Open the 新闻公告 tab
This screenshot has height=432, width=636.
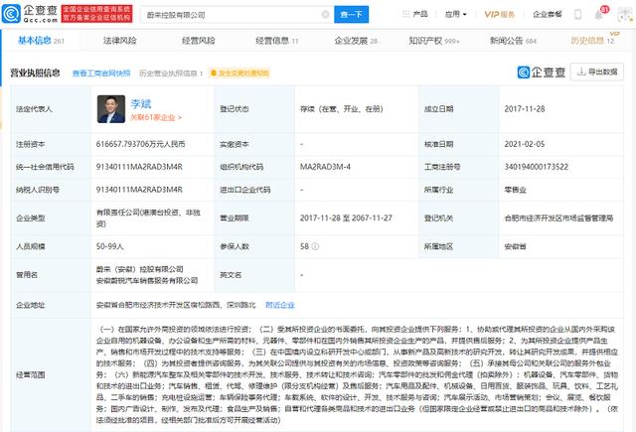point(513,41)
